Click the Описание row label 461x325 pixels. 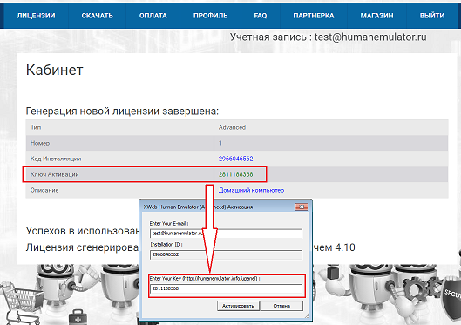pyautogui.click(x=44, y=190)
